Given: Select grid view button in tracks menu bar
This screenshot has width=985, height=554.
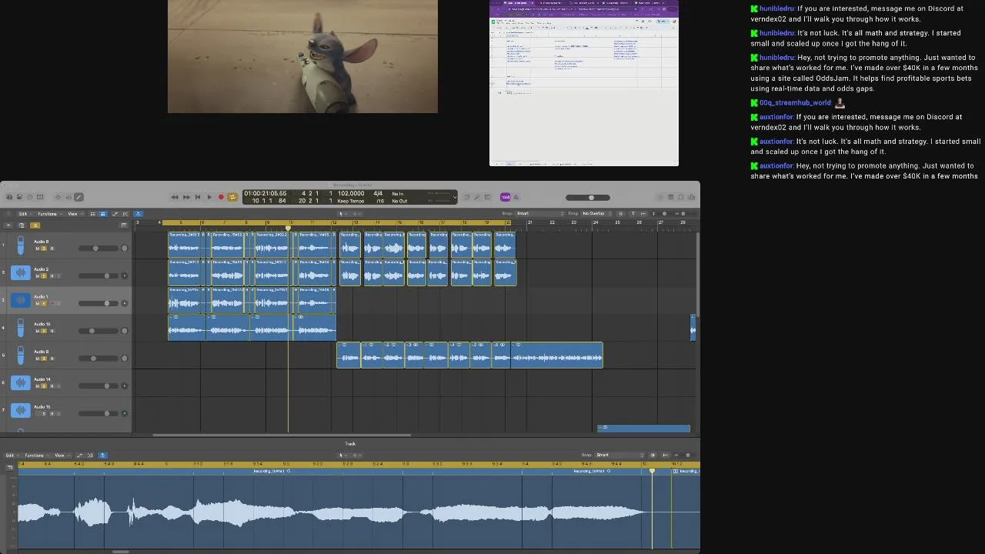Looking at the screenshot, I should (93, 214).
